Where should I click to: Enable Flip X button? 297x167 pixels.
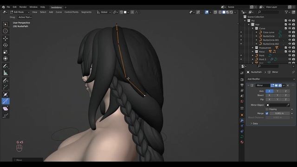(269, 99)
